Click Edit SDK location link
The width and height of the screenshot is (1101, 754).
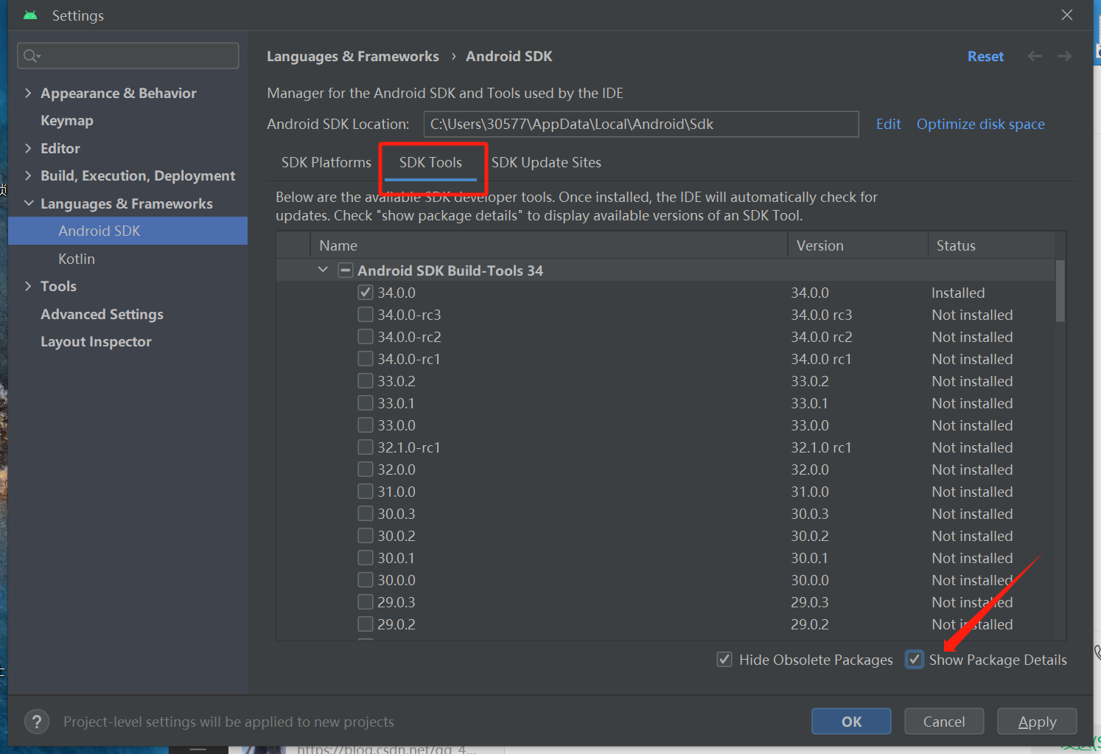888,124
